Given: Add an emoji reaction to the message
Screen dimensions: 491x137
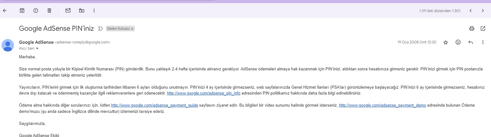Looking at the screenshot, I should tap(458, 42).
